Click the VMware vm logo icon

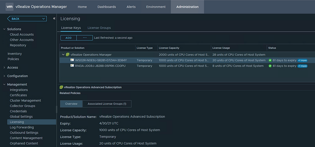pos(9,7)
